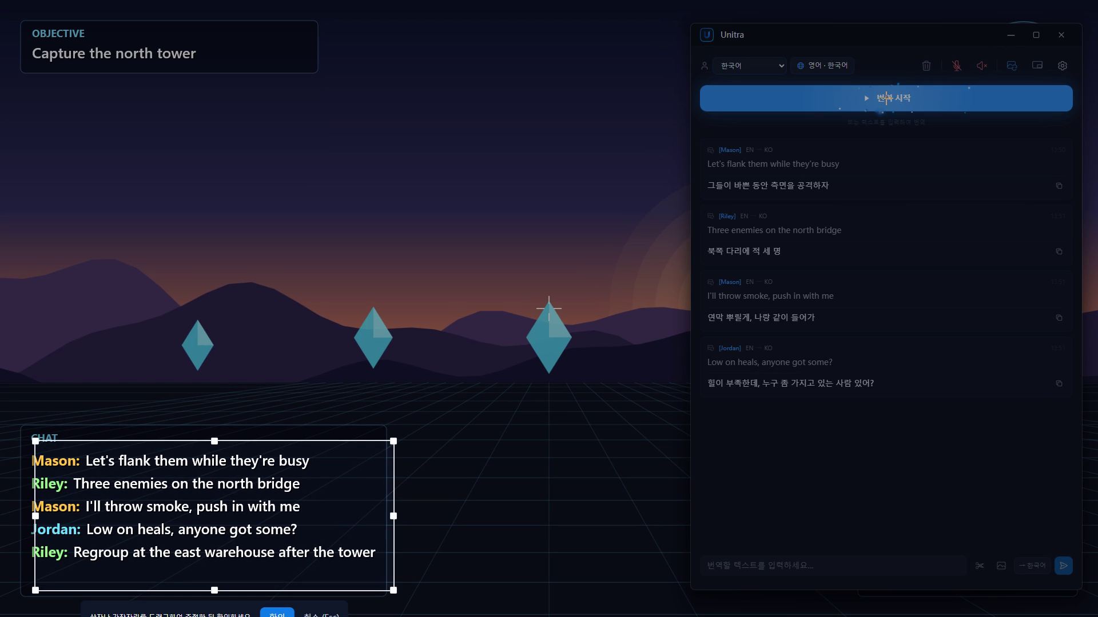Open the 영어 · 한국어 language pair selector
Viewport: 1098px width, 617px height.
pyautogui.click(x=822, y=66)
